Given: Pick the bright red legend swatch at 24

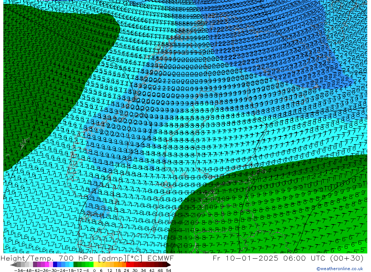Looking at the screenshot, I should click(128, 265).
